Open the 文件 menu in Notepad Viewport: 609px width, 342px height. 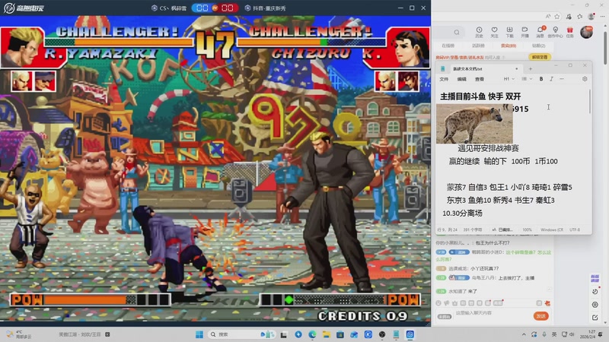click(x=444, y=79)
